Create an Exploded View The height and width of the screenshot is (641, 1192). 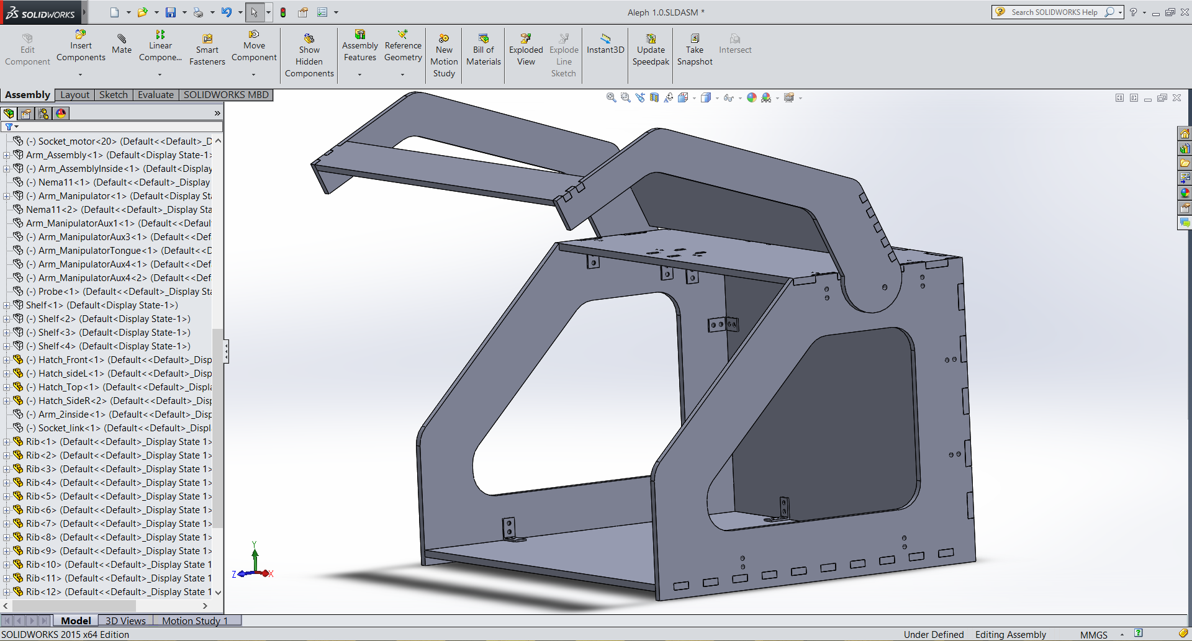tap(526, 50)
